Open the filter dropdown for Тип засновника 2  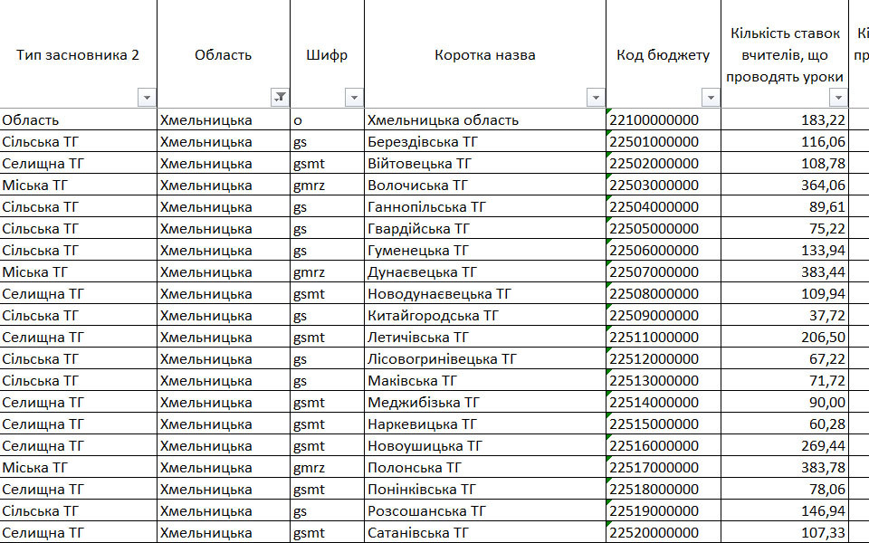[146, 98]
